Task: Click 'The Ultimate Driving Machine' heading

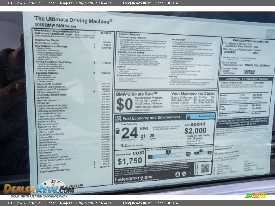Action: pyautogui.click(x=73, y=20)
